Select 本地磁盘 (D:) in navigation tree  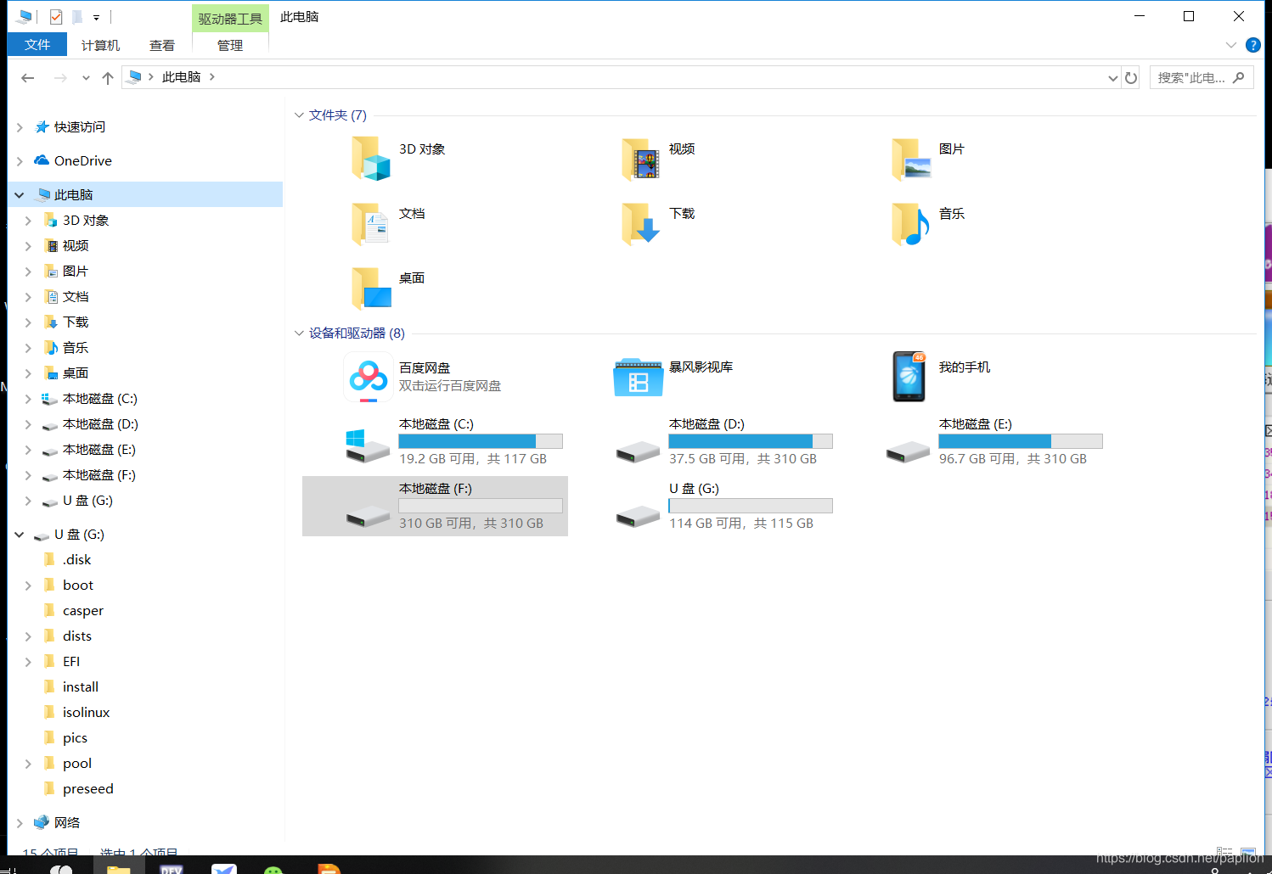click(100, 424)
